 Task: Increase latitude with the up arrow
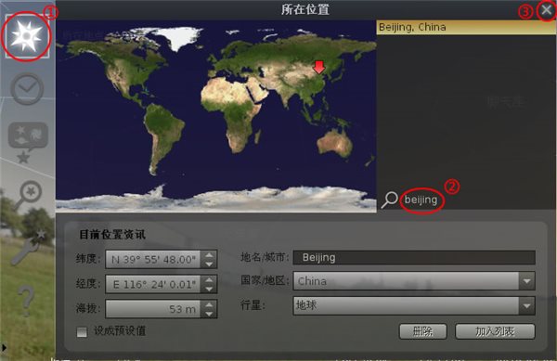click(x=209, y=255)
